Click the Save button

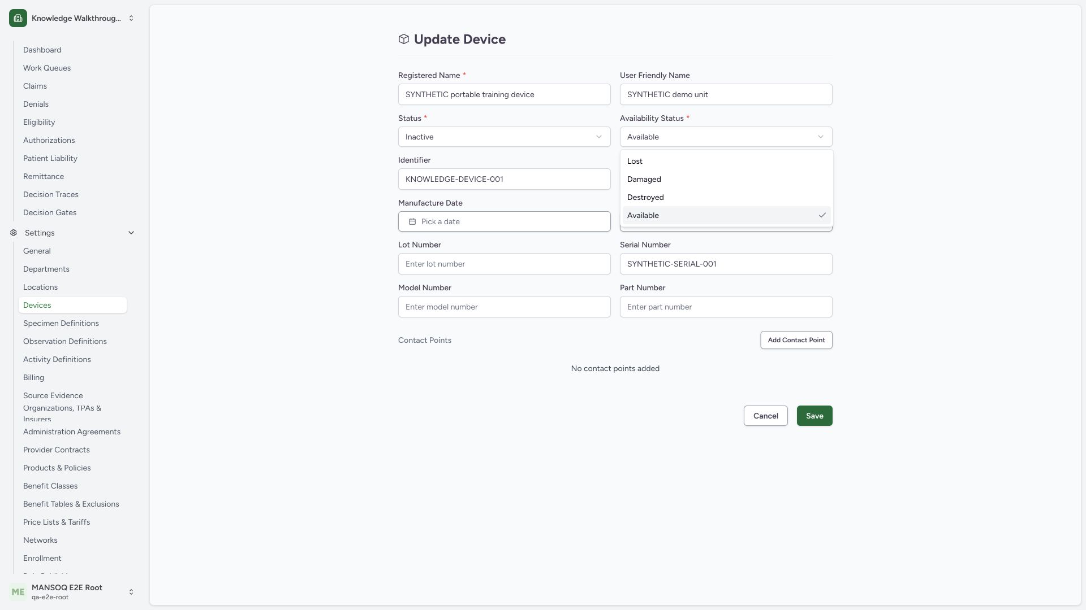coord(815,416)
